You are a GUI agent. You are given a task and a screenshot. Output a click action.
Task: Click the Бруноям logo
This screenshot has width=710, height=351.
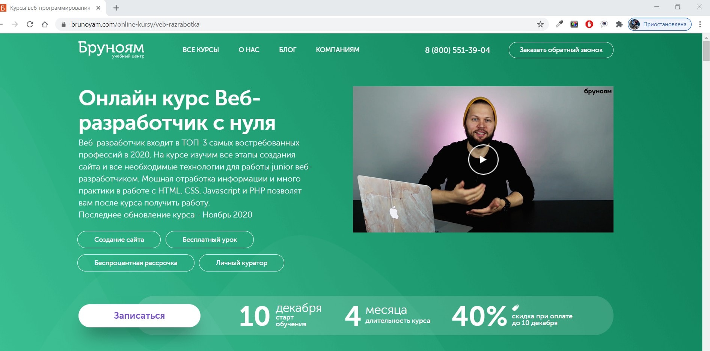111,49
